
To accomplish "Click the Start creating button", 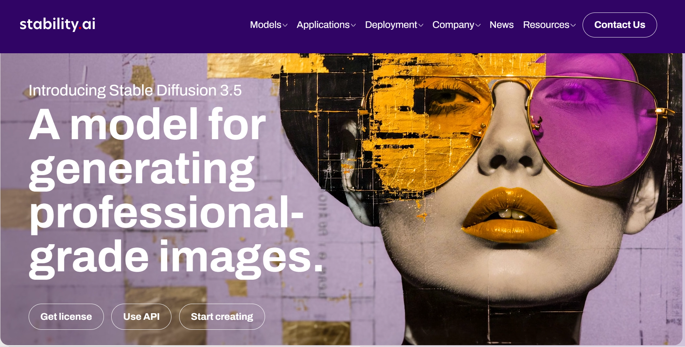I will tap(222, 317).
